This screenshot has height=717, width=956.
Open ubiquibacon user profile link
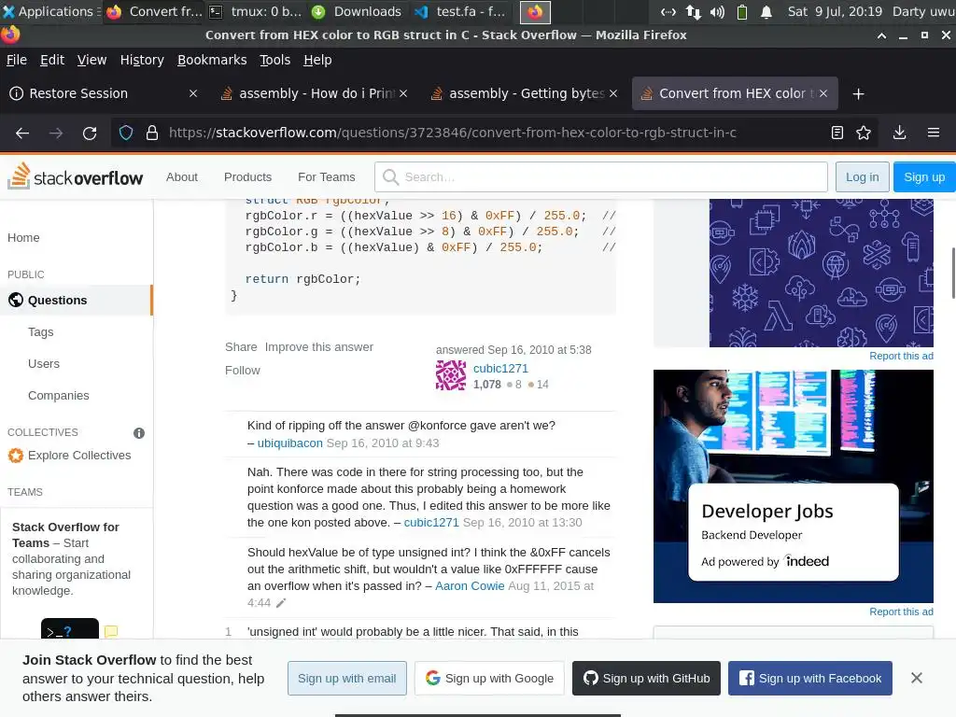coord(289,443)
